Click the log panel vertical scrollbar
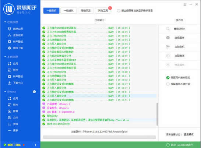 click(157, 114)
